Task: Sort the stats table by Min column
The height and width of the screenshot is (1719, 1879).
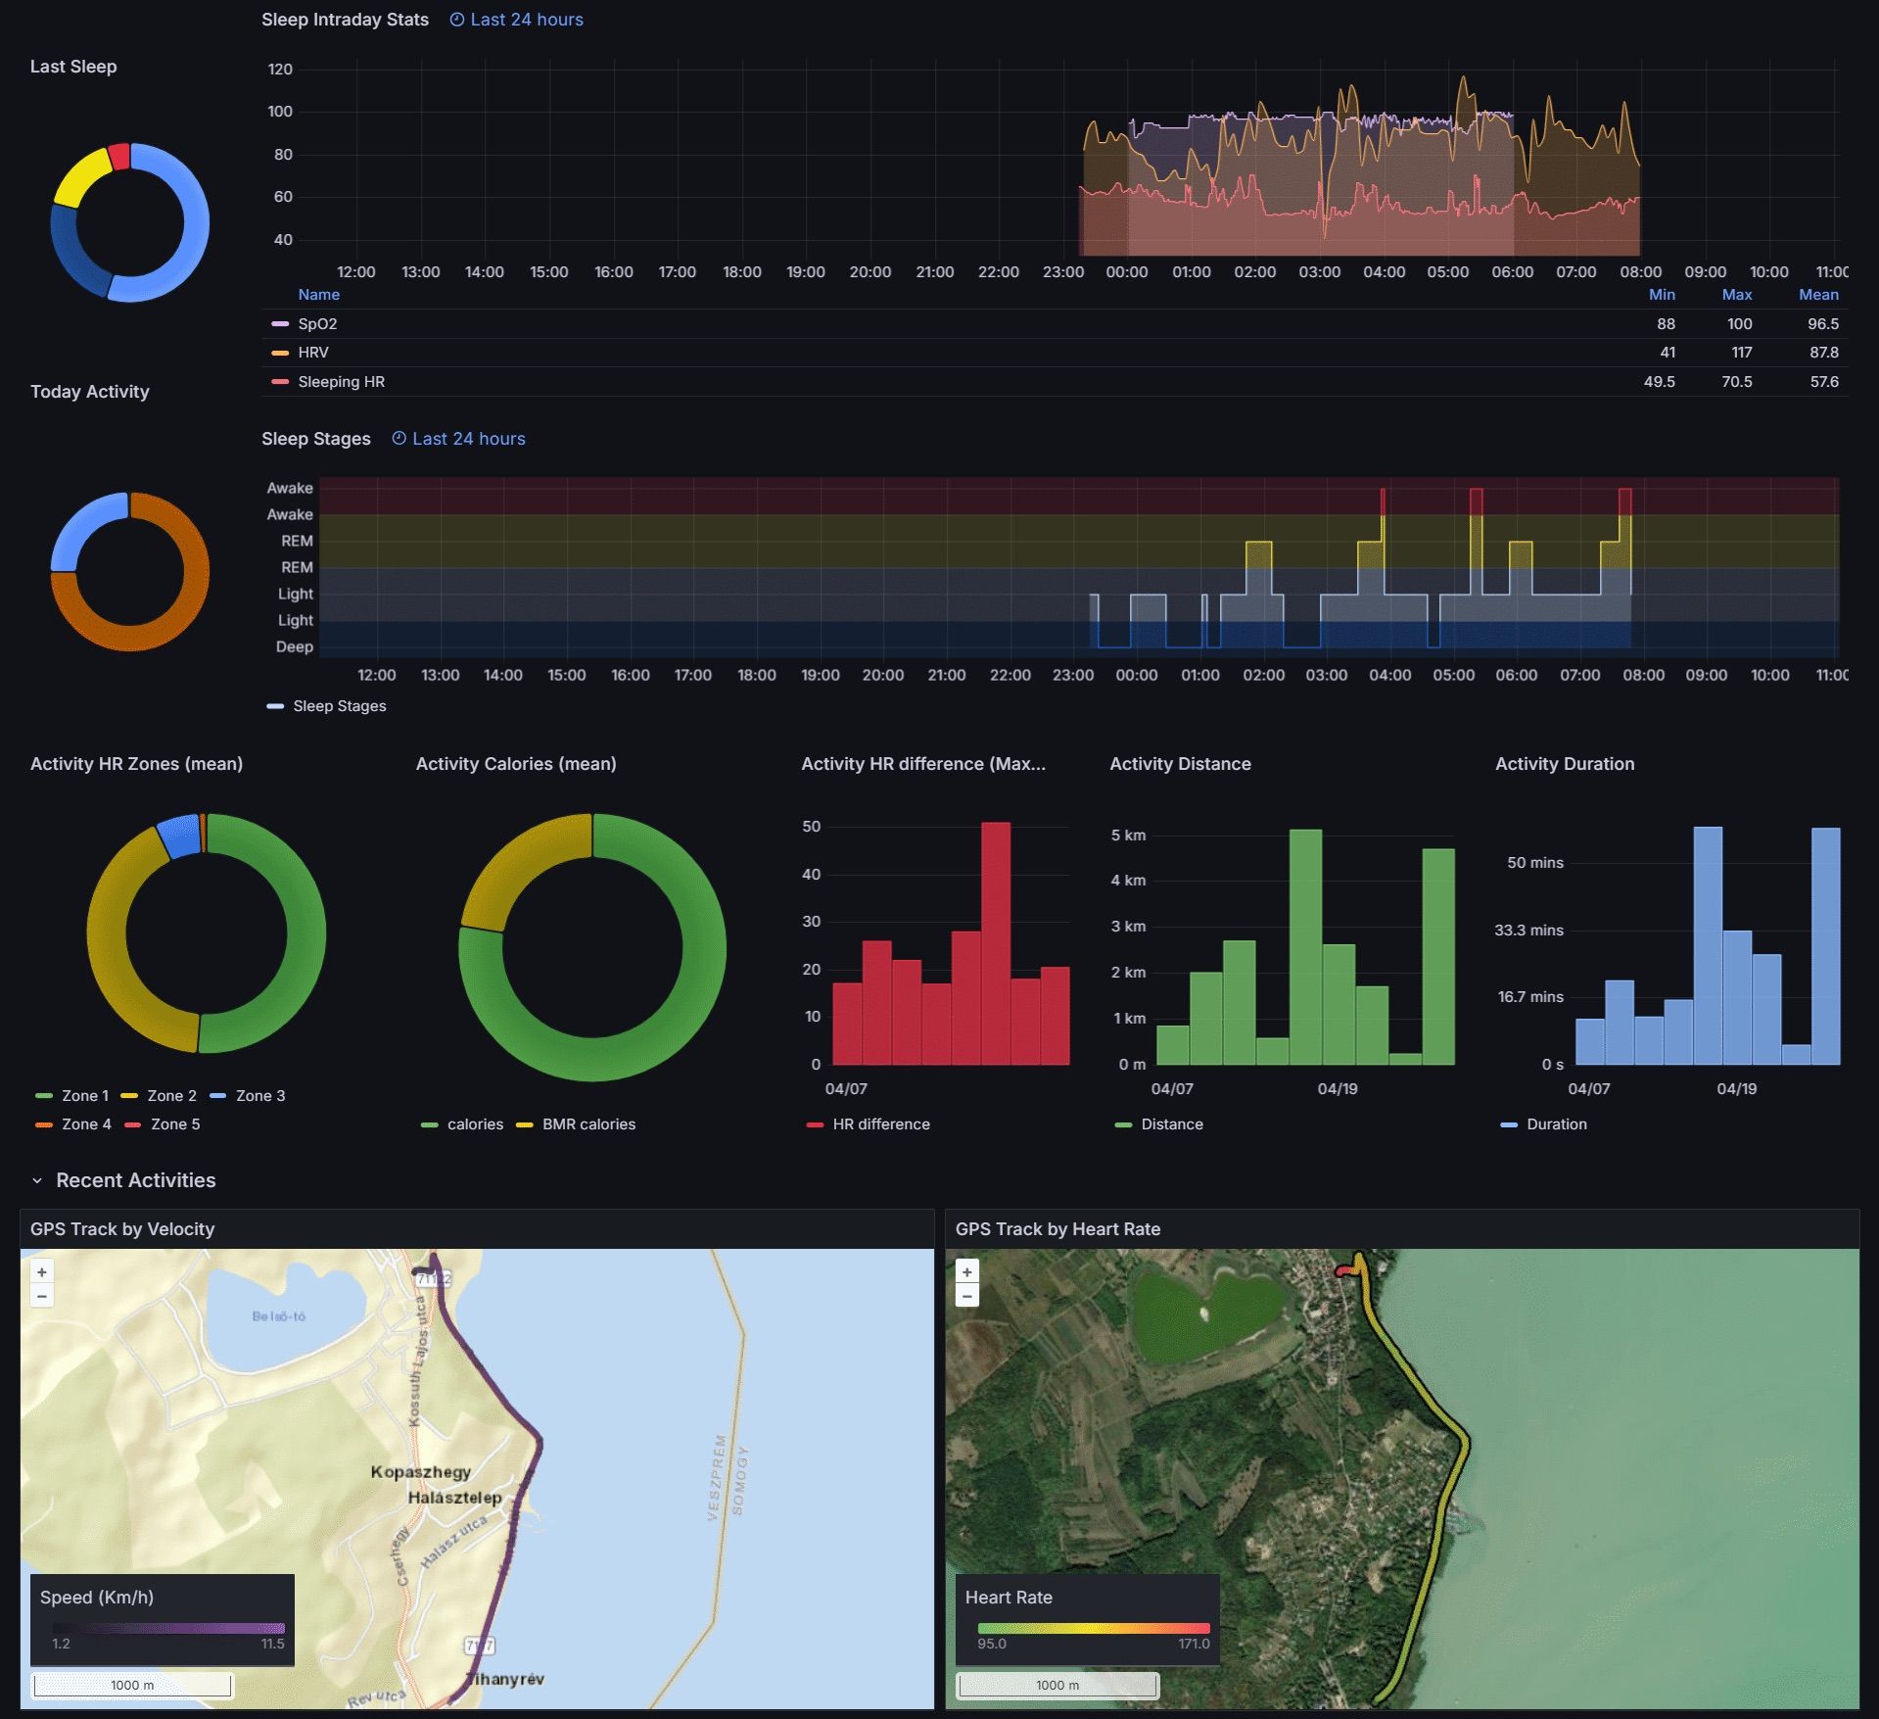Action: (1662, 295)
